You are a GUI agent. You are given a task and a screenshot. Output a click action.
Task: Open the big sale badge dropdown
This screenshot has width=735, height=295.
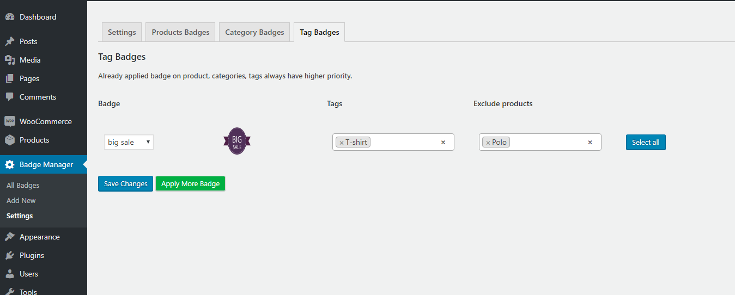(129, 142)
